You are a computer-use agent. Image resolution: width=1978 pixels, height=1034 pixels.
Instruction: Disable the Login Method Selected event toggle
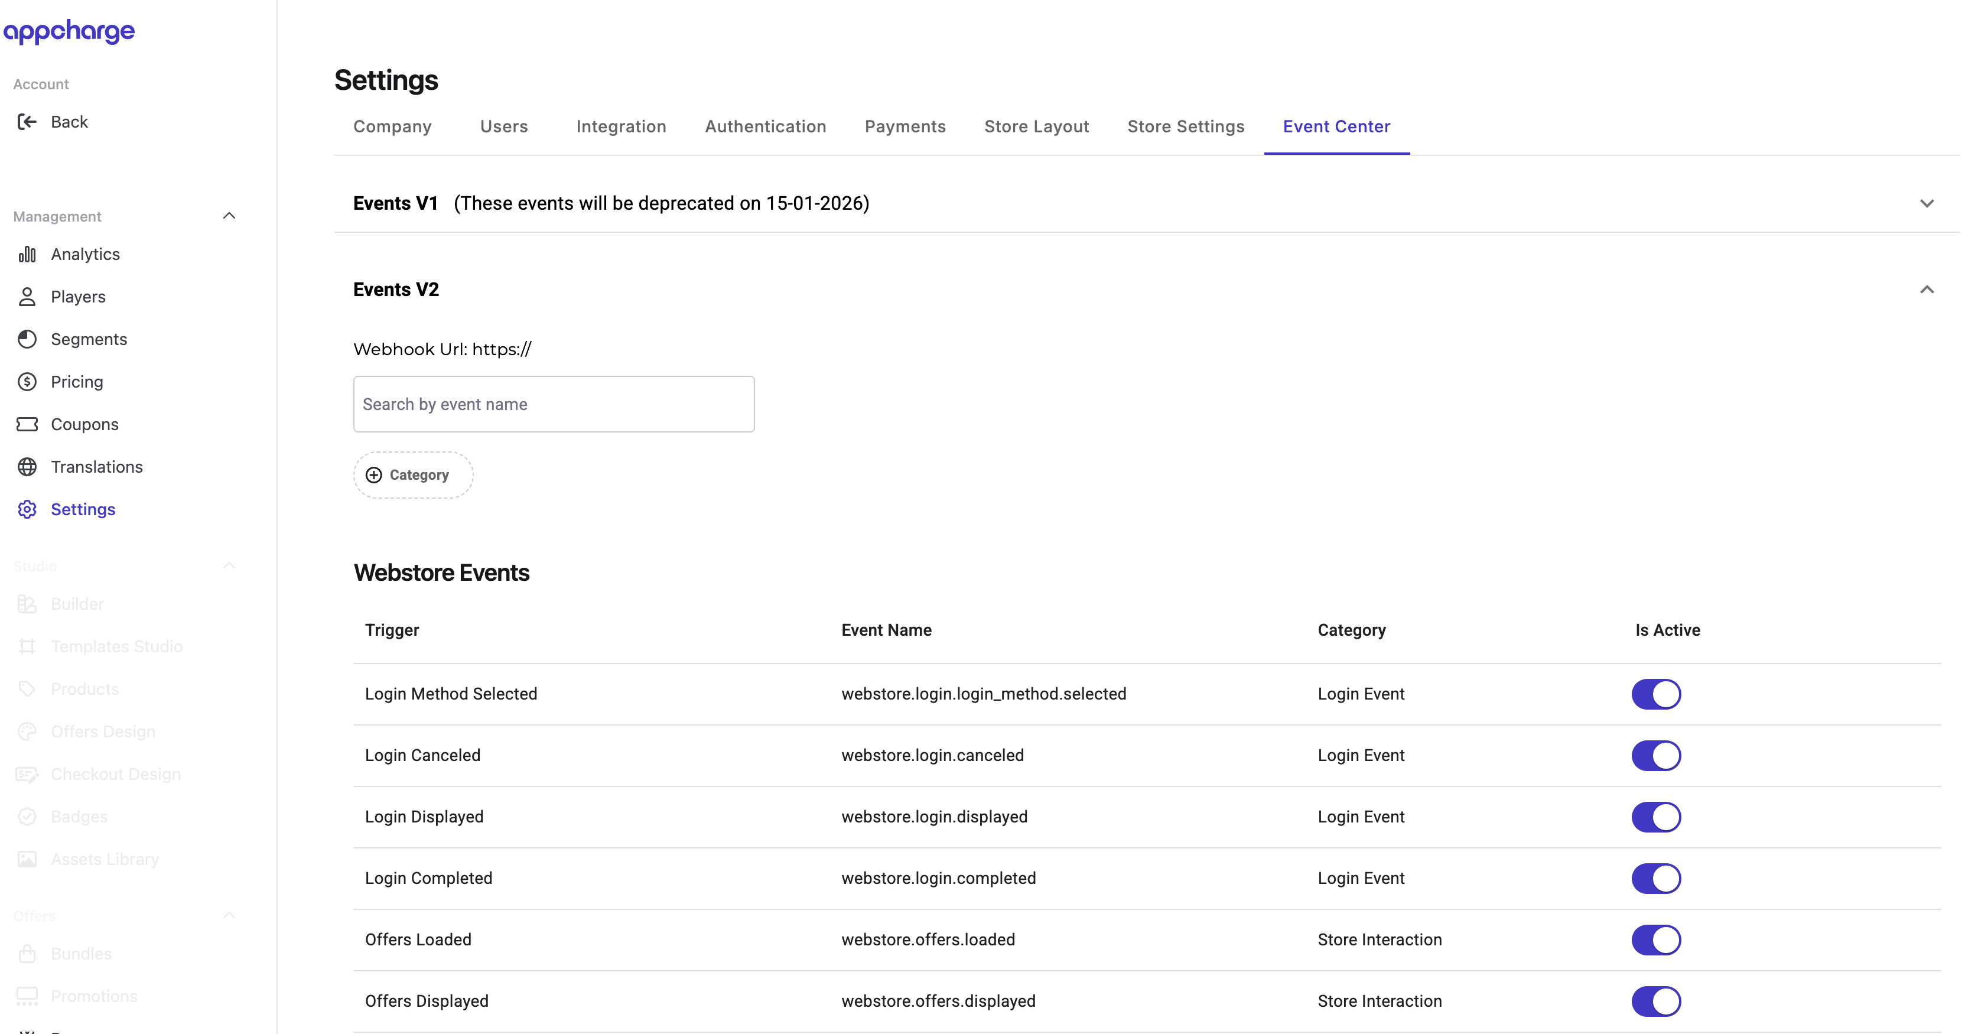tap(1655, 694)
